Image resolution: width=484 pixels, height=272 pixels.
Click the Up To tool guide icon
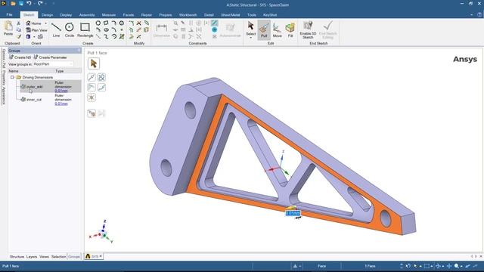pyautogui.click(x=92, y=113)
